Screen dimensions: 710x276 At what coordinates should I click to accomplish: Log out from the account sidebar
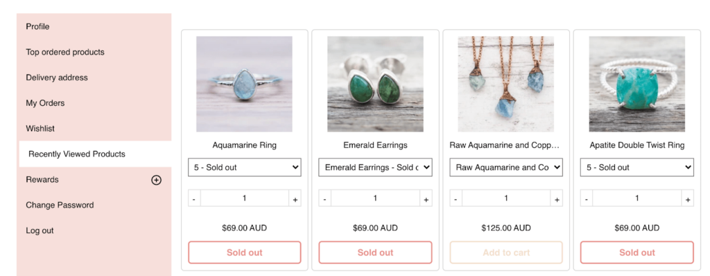[x=94, y=230]
